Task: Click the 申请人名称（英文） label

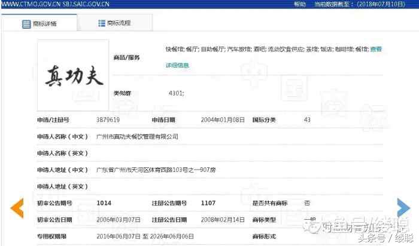Action: 62,153
